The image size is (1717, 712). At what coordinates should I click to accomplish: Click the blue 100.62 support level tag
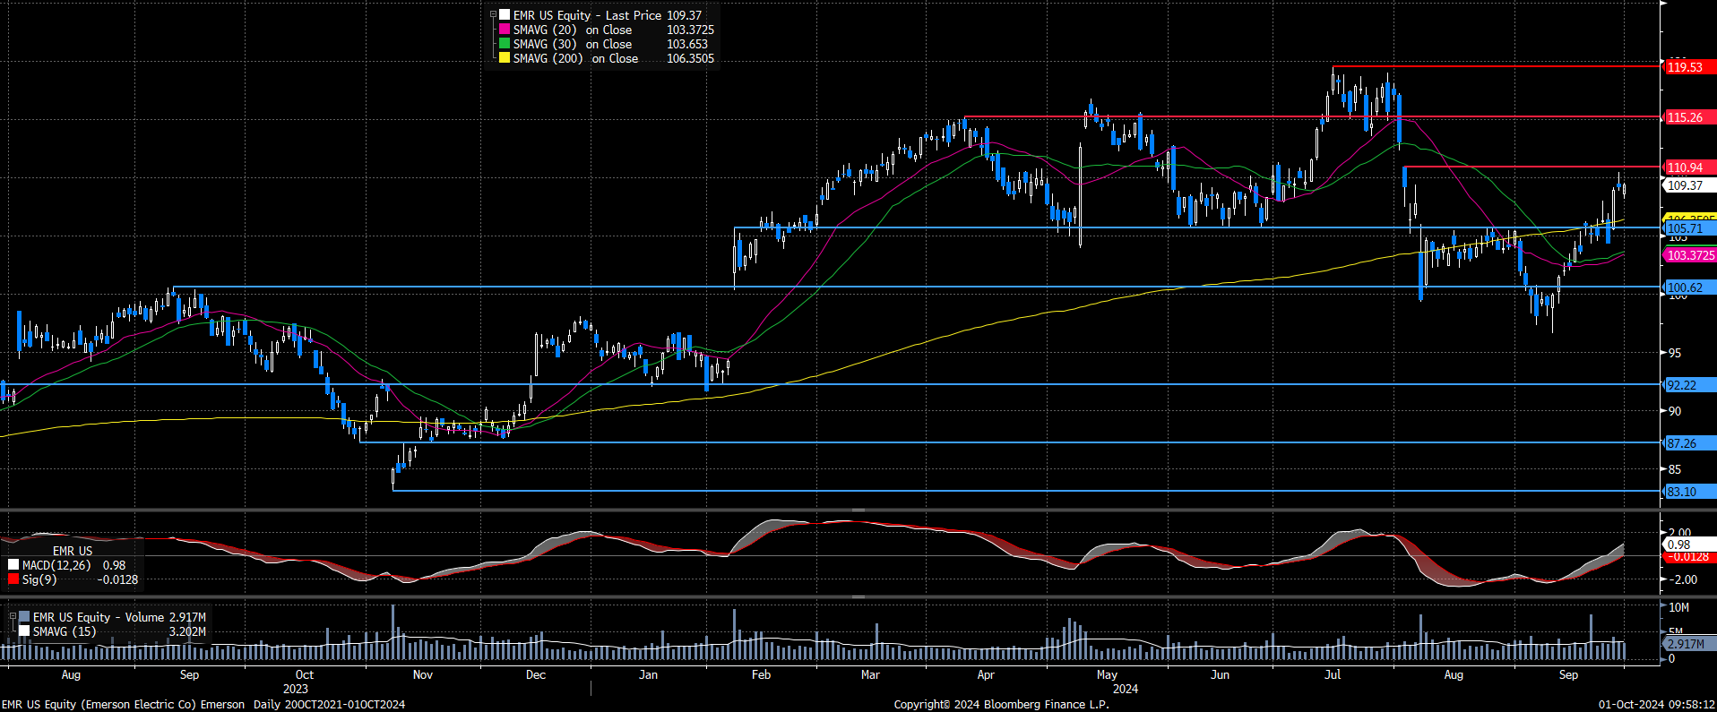pos(1685,287)
